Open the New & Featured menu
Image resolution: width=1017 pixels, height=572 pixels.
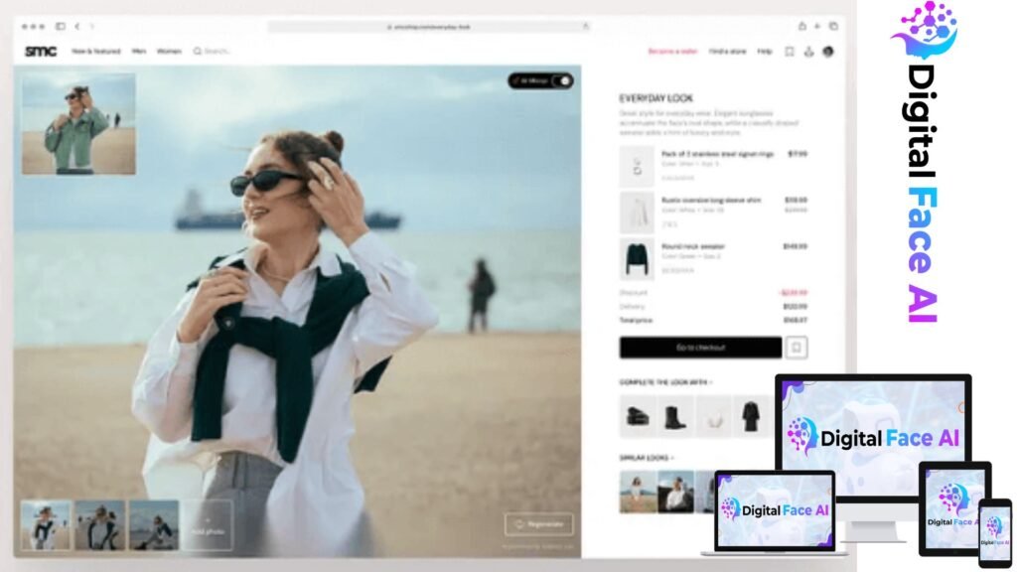96,52
